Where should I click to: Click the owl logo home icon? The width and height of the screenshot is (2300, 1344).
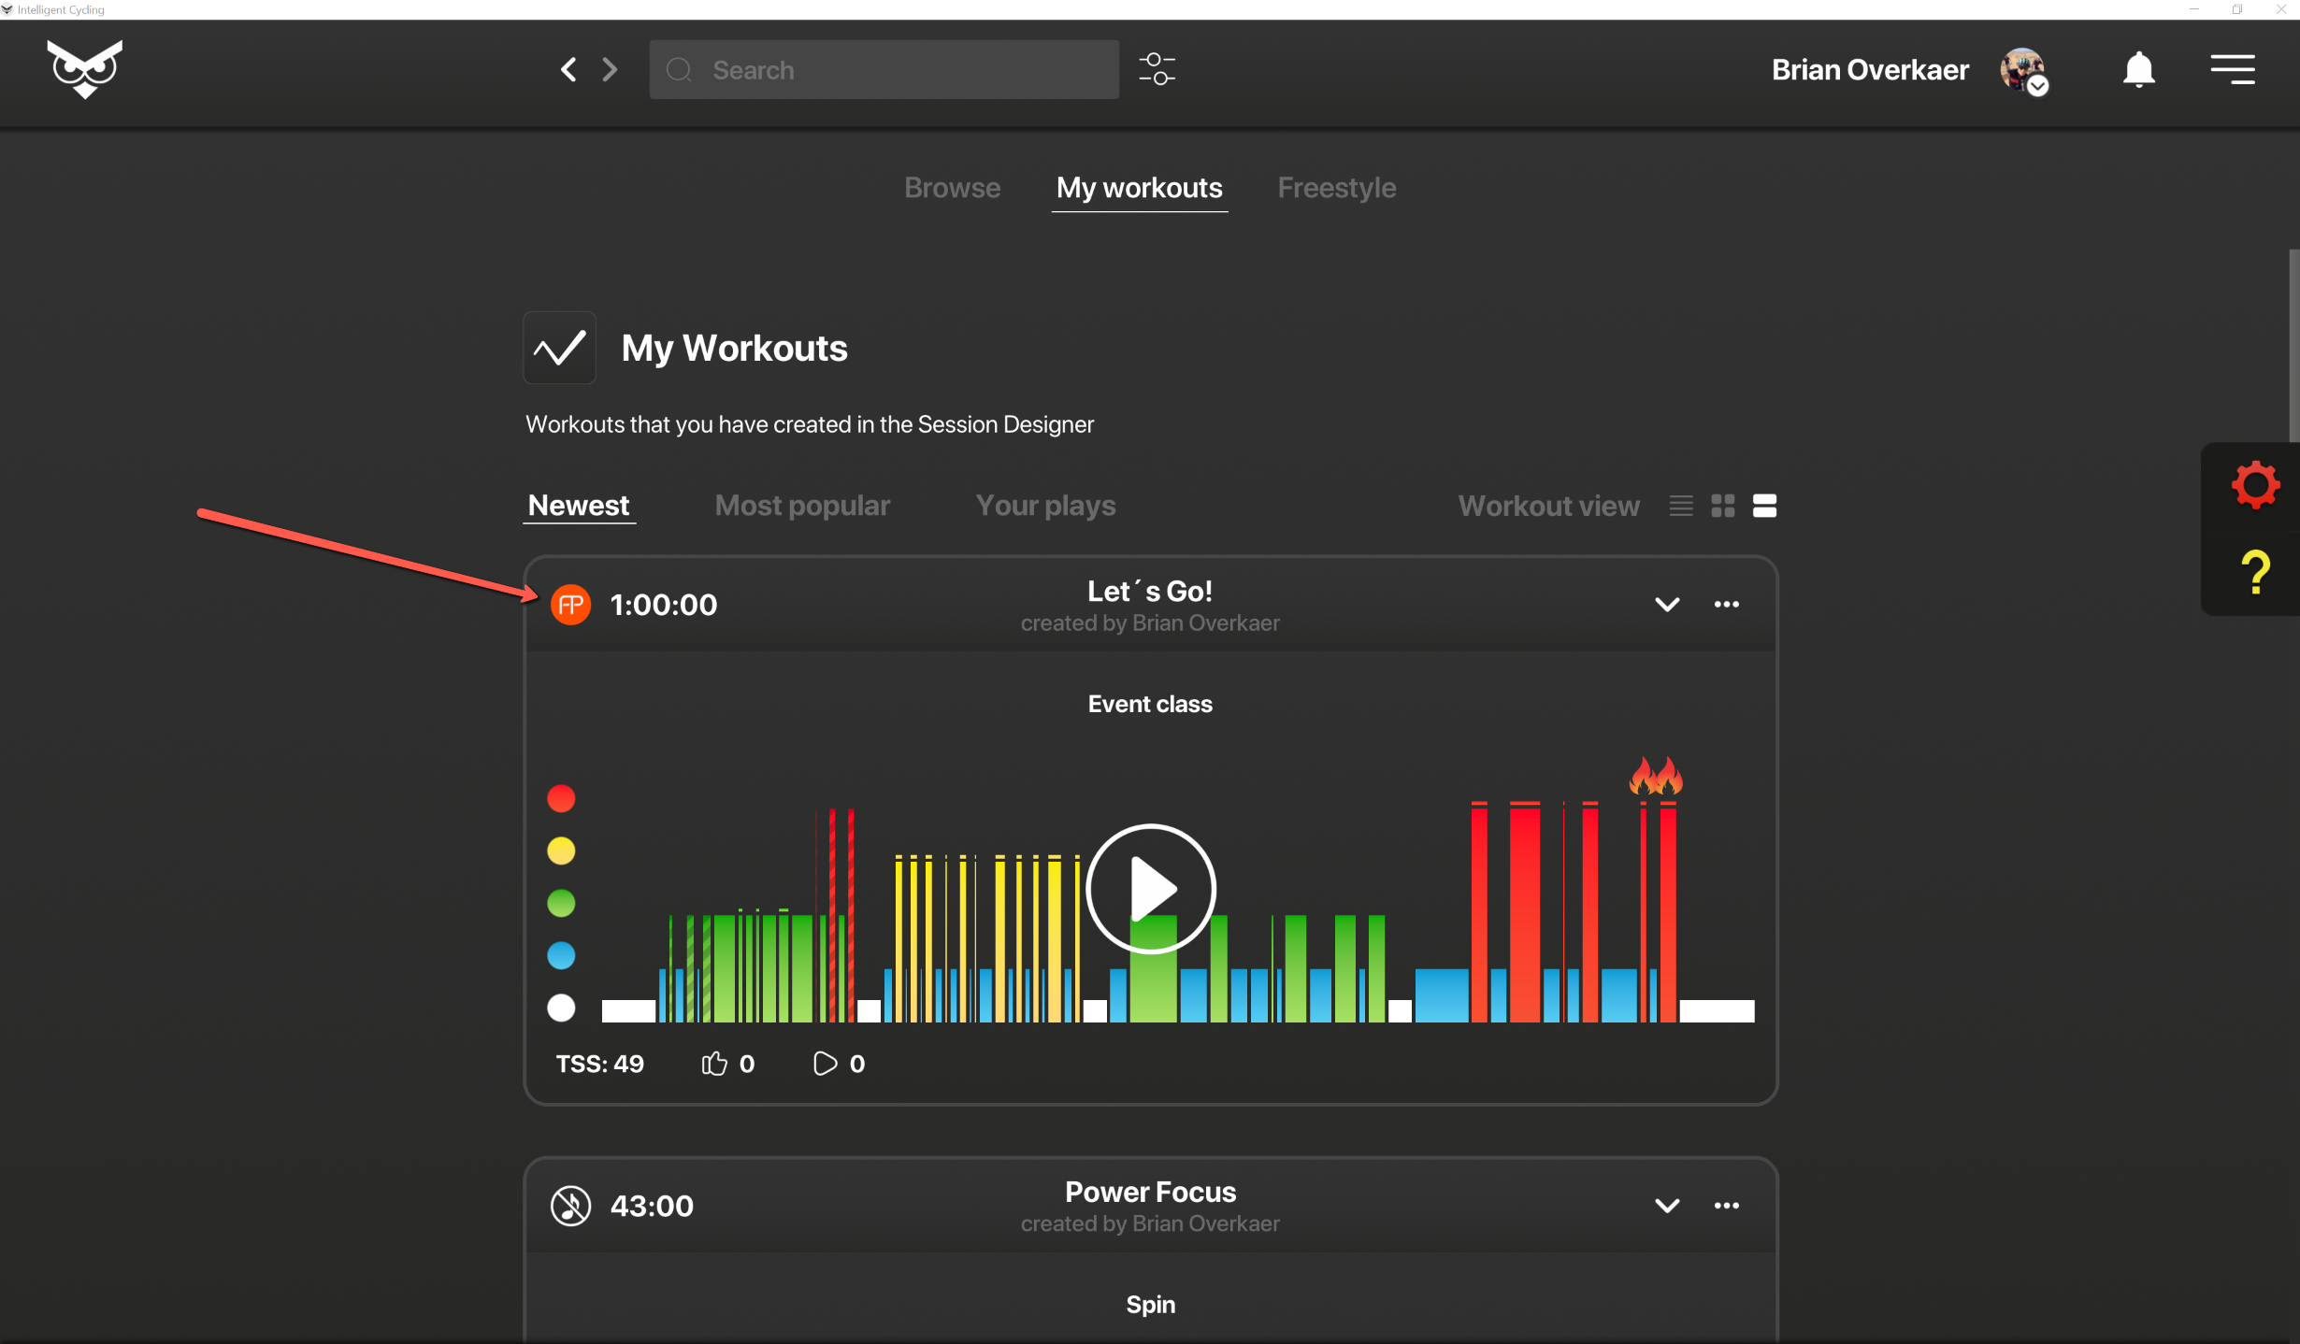(84, 69)
